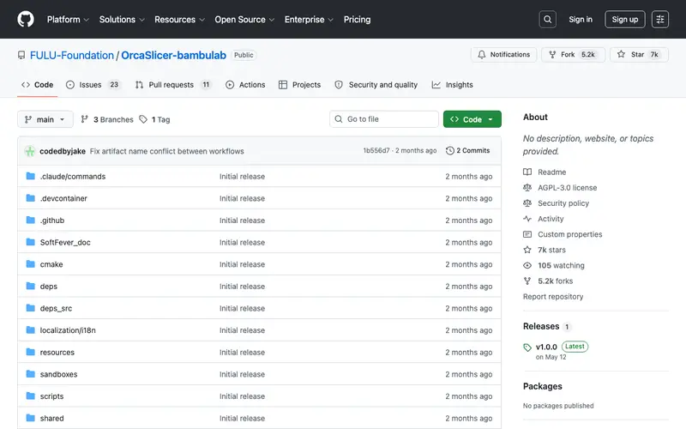Click the branch icon beside 3 Branches
This screenshot has width=686, height=429.
click(x=84, y=119)
